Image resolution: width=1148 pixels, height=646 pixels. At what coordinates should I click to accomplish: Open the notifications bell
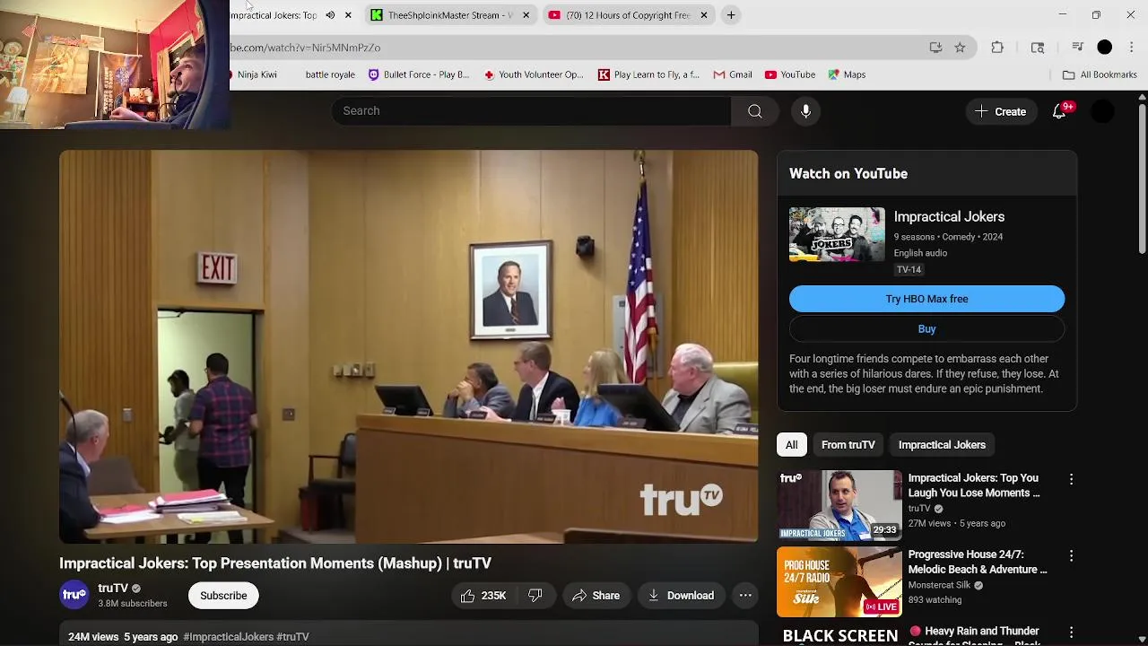pos(1059,111)
